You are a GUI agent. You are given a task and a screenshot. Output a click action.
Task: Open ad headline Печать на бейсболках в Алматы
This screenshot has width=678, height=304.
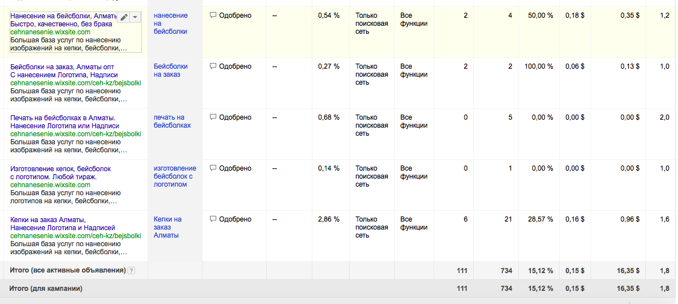pos(63,117)
